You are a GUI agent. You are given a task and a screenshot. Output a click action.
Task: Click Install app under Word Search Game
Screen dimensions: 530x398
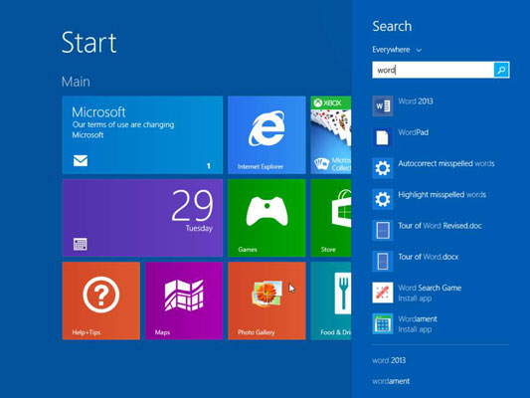[x=415, y=298]
